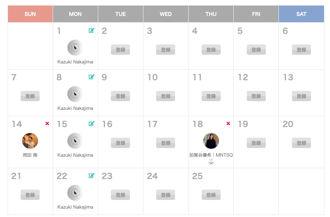The height and width of the screenshot is (217, 330).
Task: Click the scales icon under 加賀谷優希
Action: pos(211,161)
